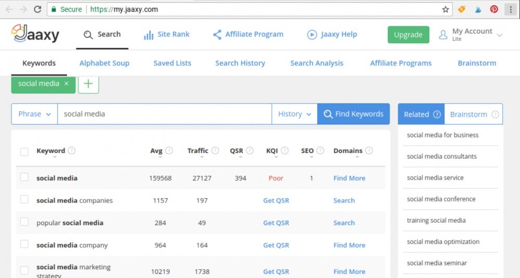Click the keyword search input field

point(164,114)
